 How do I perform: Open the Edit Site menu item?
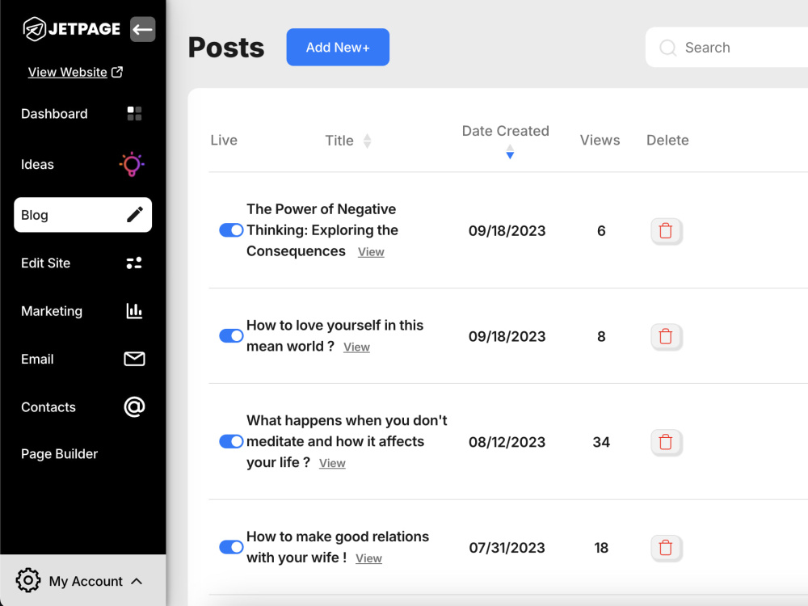(x=82, y=263)
